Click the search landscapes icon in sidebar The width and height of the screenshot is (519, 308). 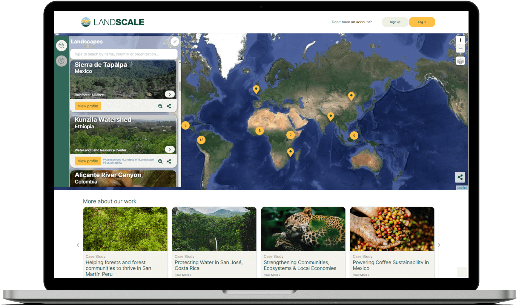pyautogui.click(x=62, y=45)
